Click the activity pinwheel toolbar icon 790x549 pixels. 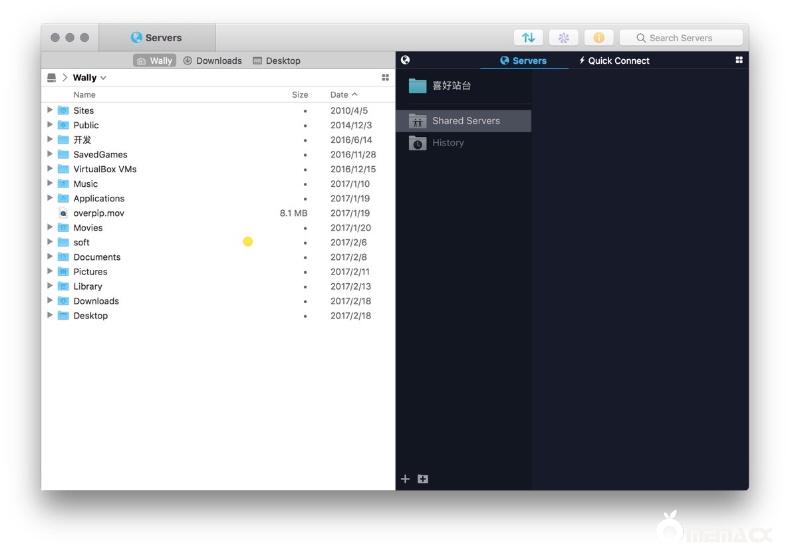(x=563, y=38)
